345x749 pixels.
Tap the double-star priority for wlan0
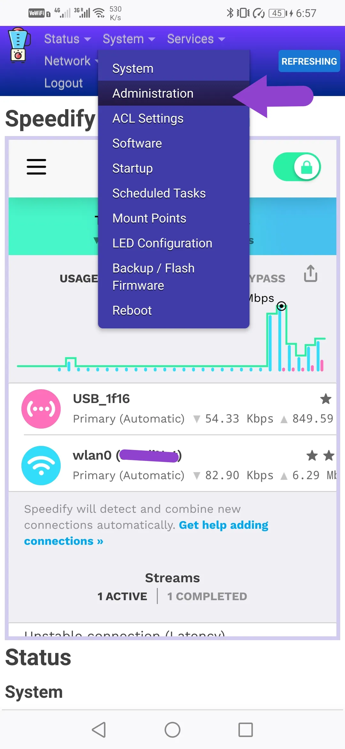[320, 455]
